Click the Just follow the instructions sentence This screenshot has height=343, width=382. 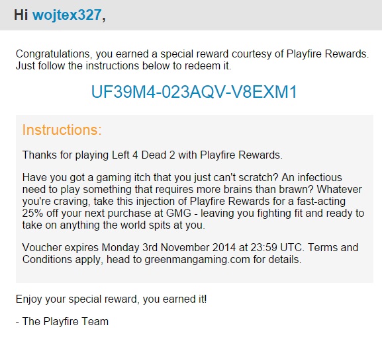click(x=123, y=66)
